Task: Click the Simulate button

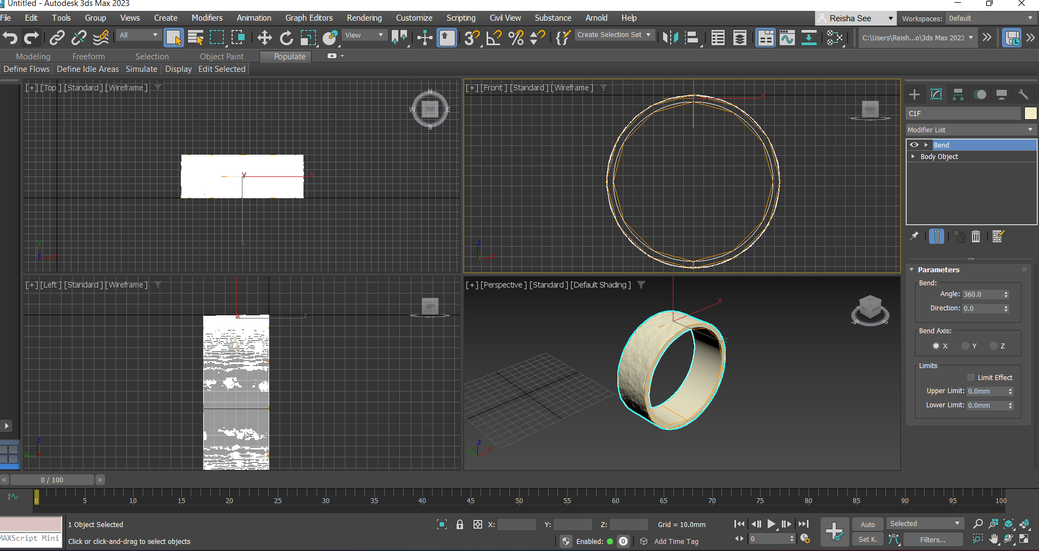Action: tap(142, 69)
